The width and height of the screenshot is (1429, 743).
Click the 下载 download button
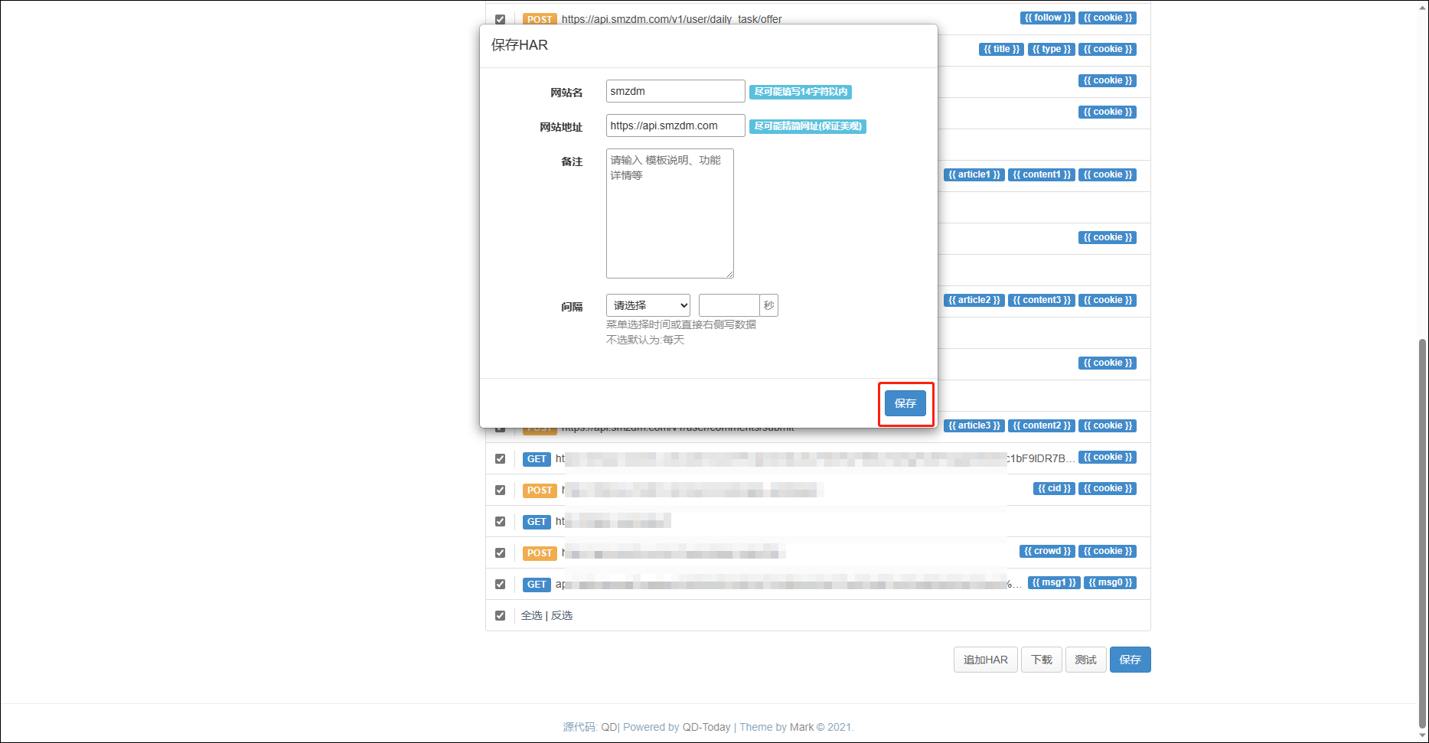click(1041, 660)
